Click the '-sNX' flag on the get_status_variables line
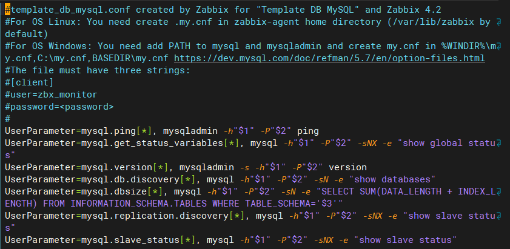This screenshot has height=249, width=510. coord(367,144)
